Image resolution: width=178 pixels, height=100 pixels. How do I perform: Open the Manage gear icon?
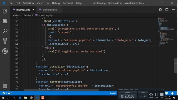pyautogui.click(x=5, y=86)
